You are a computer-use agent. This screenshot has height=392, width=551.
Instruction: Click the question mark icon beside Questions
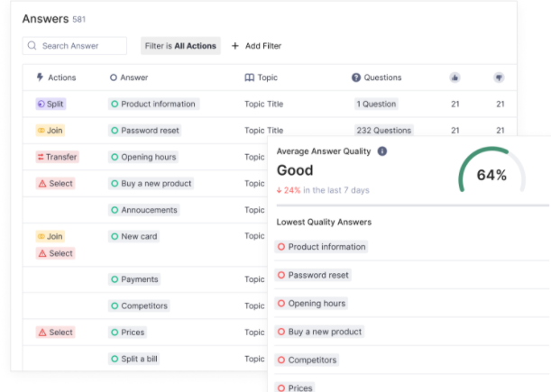(x=356, y=77)
